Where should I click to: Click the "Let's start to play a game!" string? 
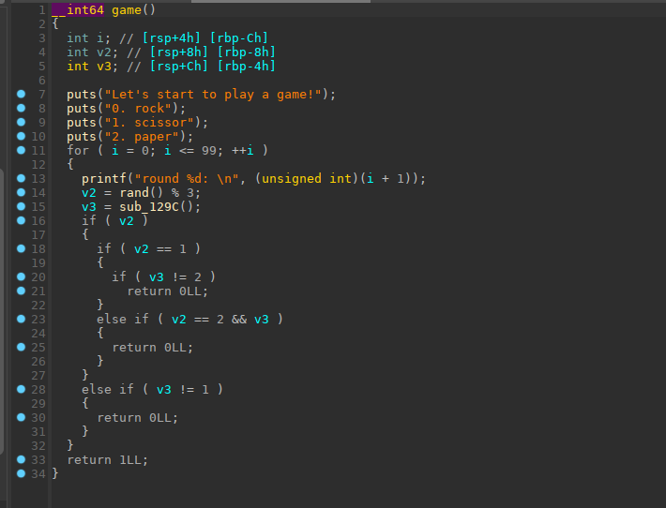pos(213,95)
